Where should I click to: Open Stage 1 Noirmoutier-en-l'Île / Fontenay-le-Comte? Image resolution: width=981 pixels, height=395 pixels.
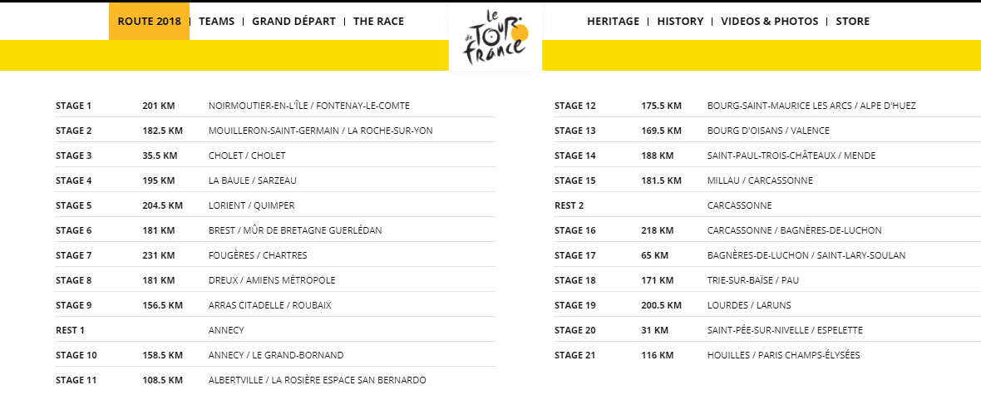[275, 106]
